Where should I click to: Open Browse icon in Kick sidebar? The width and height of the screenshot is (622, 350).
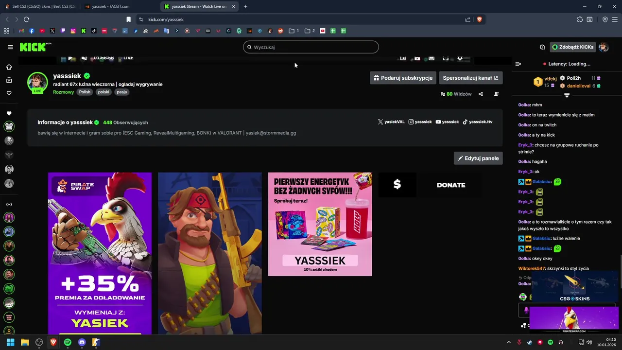pos(9,80)
